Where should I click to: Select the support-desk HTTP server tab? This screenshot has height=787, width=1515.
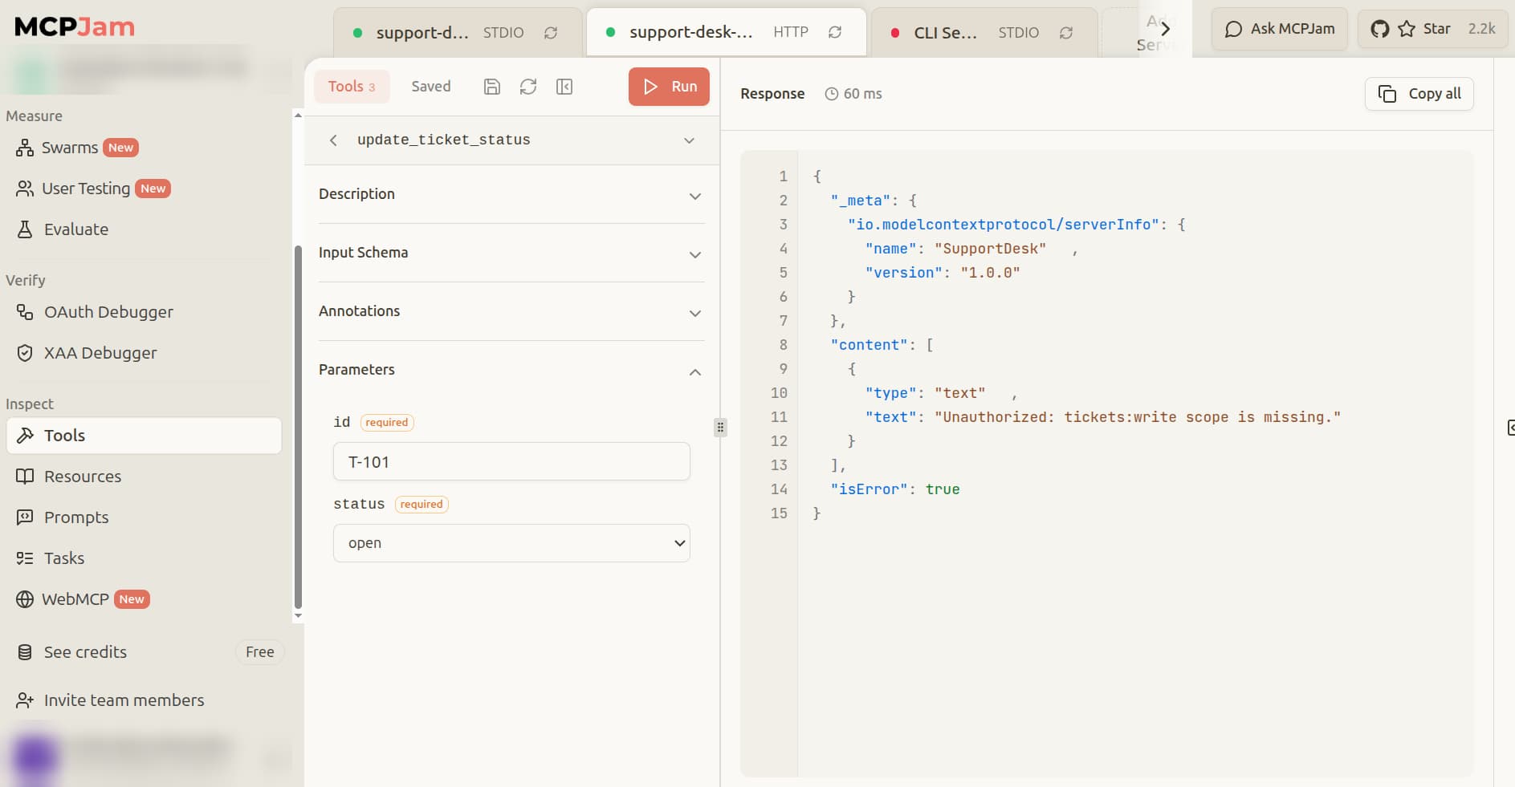(x=726, y=32)
